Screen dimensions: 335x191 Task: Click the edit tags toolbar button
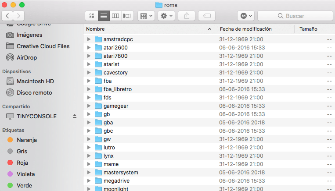pyautogui.click(x=207, y=16)
